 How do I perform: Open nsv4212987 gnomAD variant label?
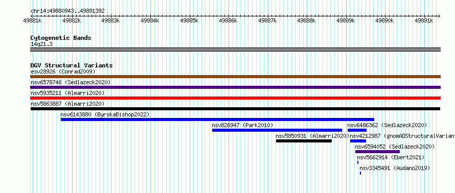pos(402,136)
